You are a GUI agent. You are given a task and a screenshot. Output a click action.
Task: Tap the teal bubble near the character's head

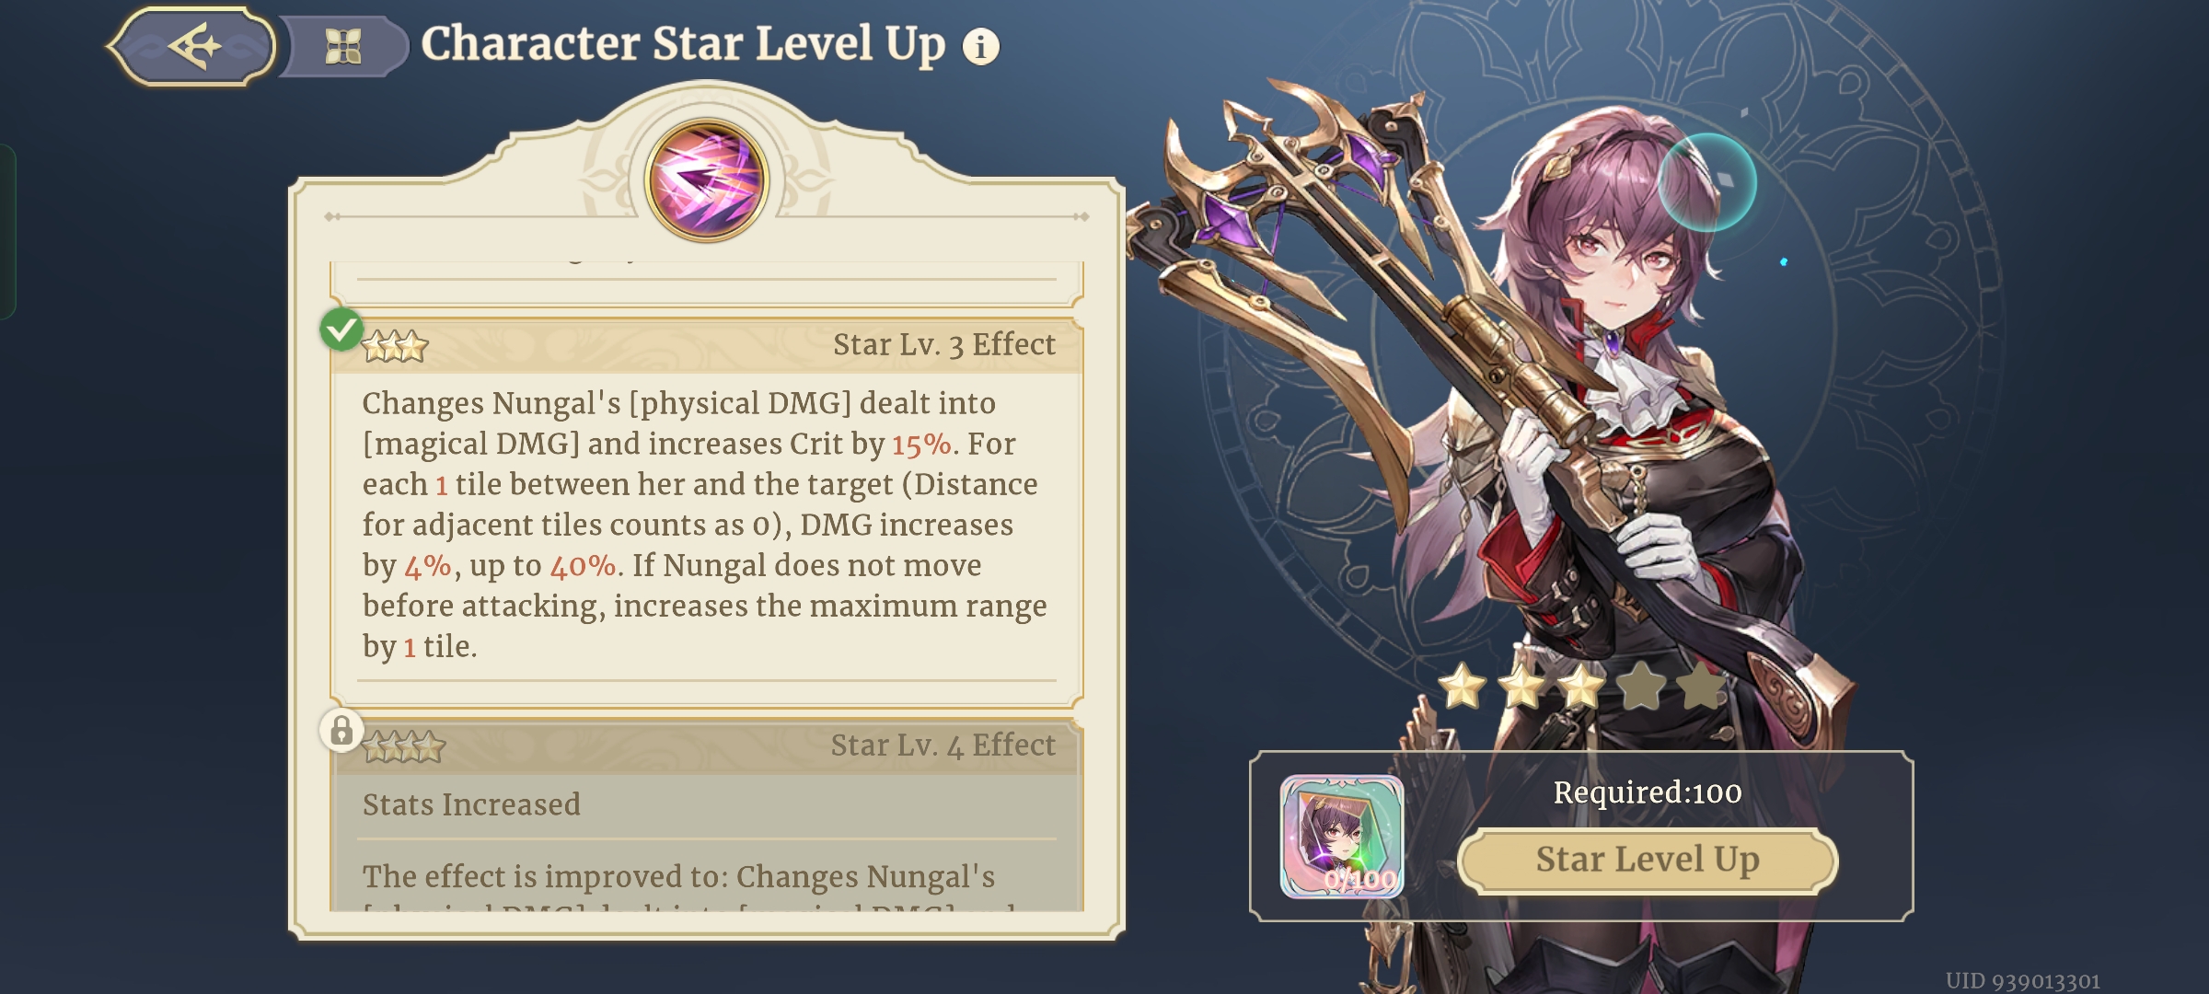click(1707, 182)
